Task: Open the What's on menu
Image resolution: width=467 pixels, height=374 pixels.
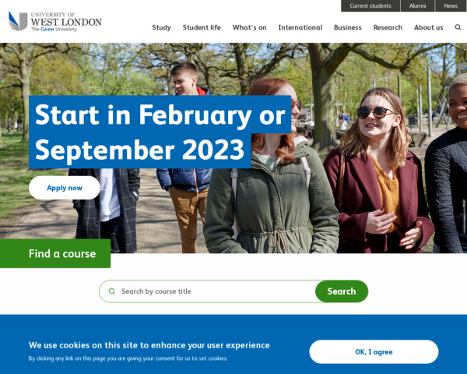Action: (249, 27)
